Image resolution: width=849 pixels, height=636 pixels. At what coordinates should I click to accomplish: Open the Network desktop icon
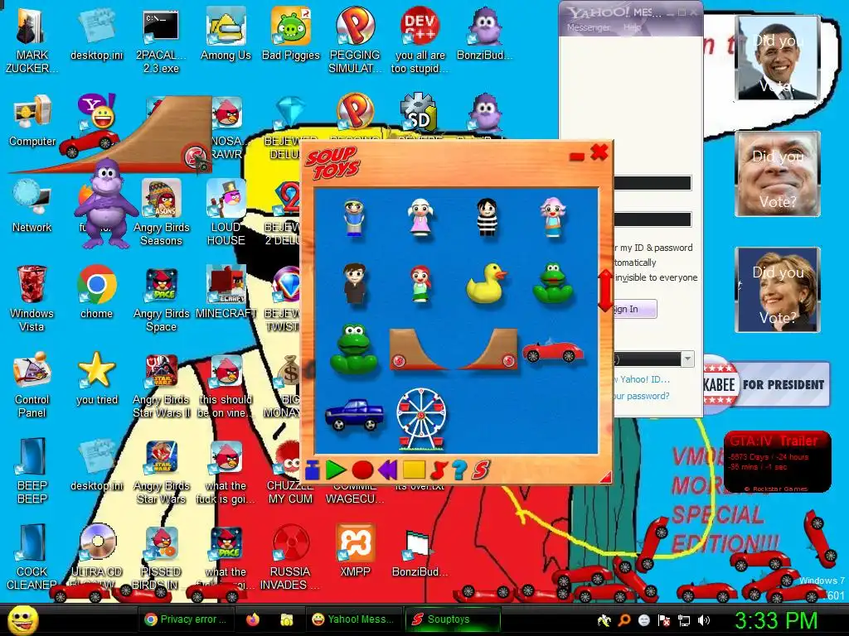tap(32, 207)
